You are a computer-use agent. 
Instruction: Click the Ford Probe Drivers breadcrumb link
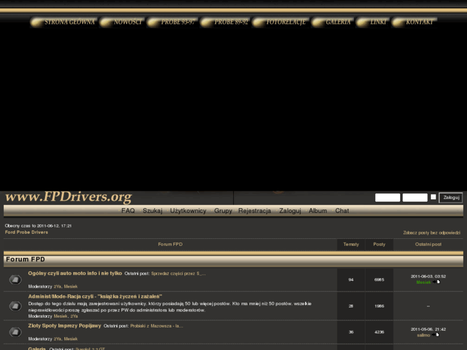[x=26, y=232]
